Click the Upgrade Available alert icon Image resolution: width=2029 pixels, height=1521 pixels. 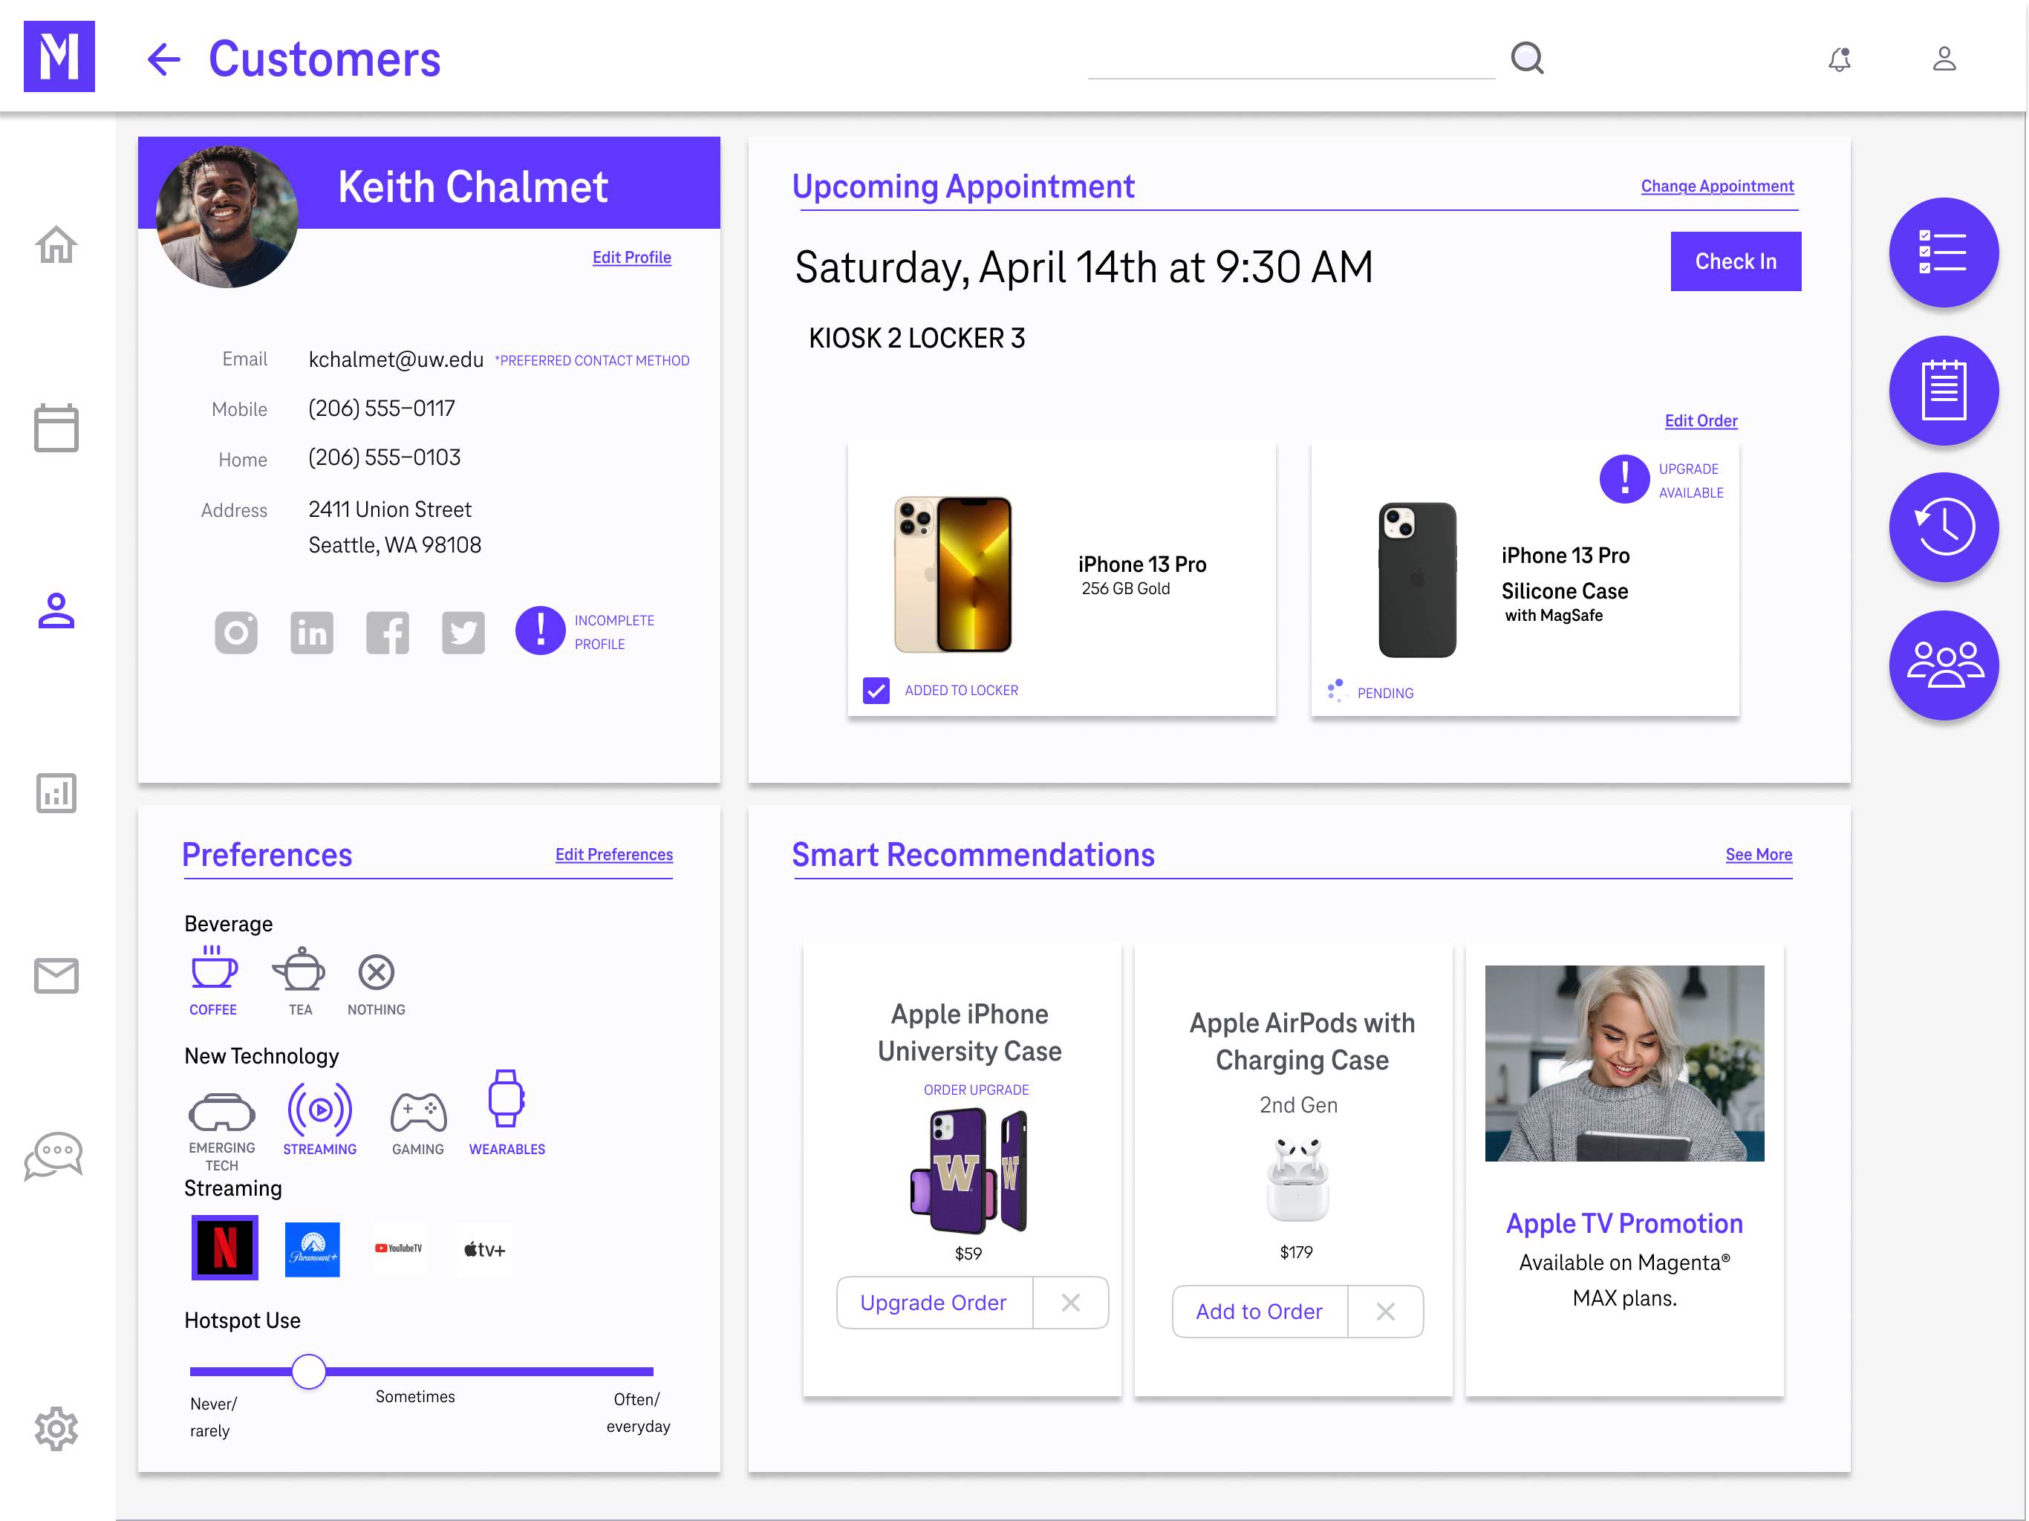(x=1624, y=479)
